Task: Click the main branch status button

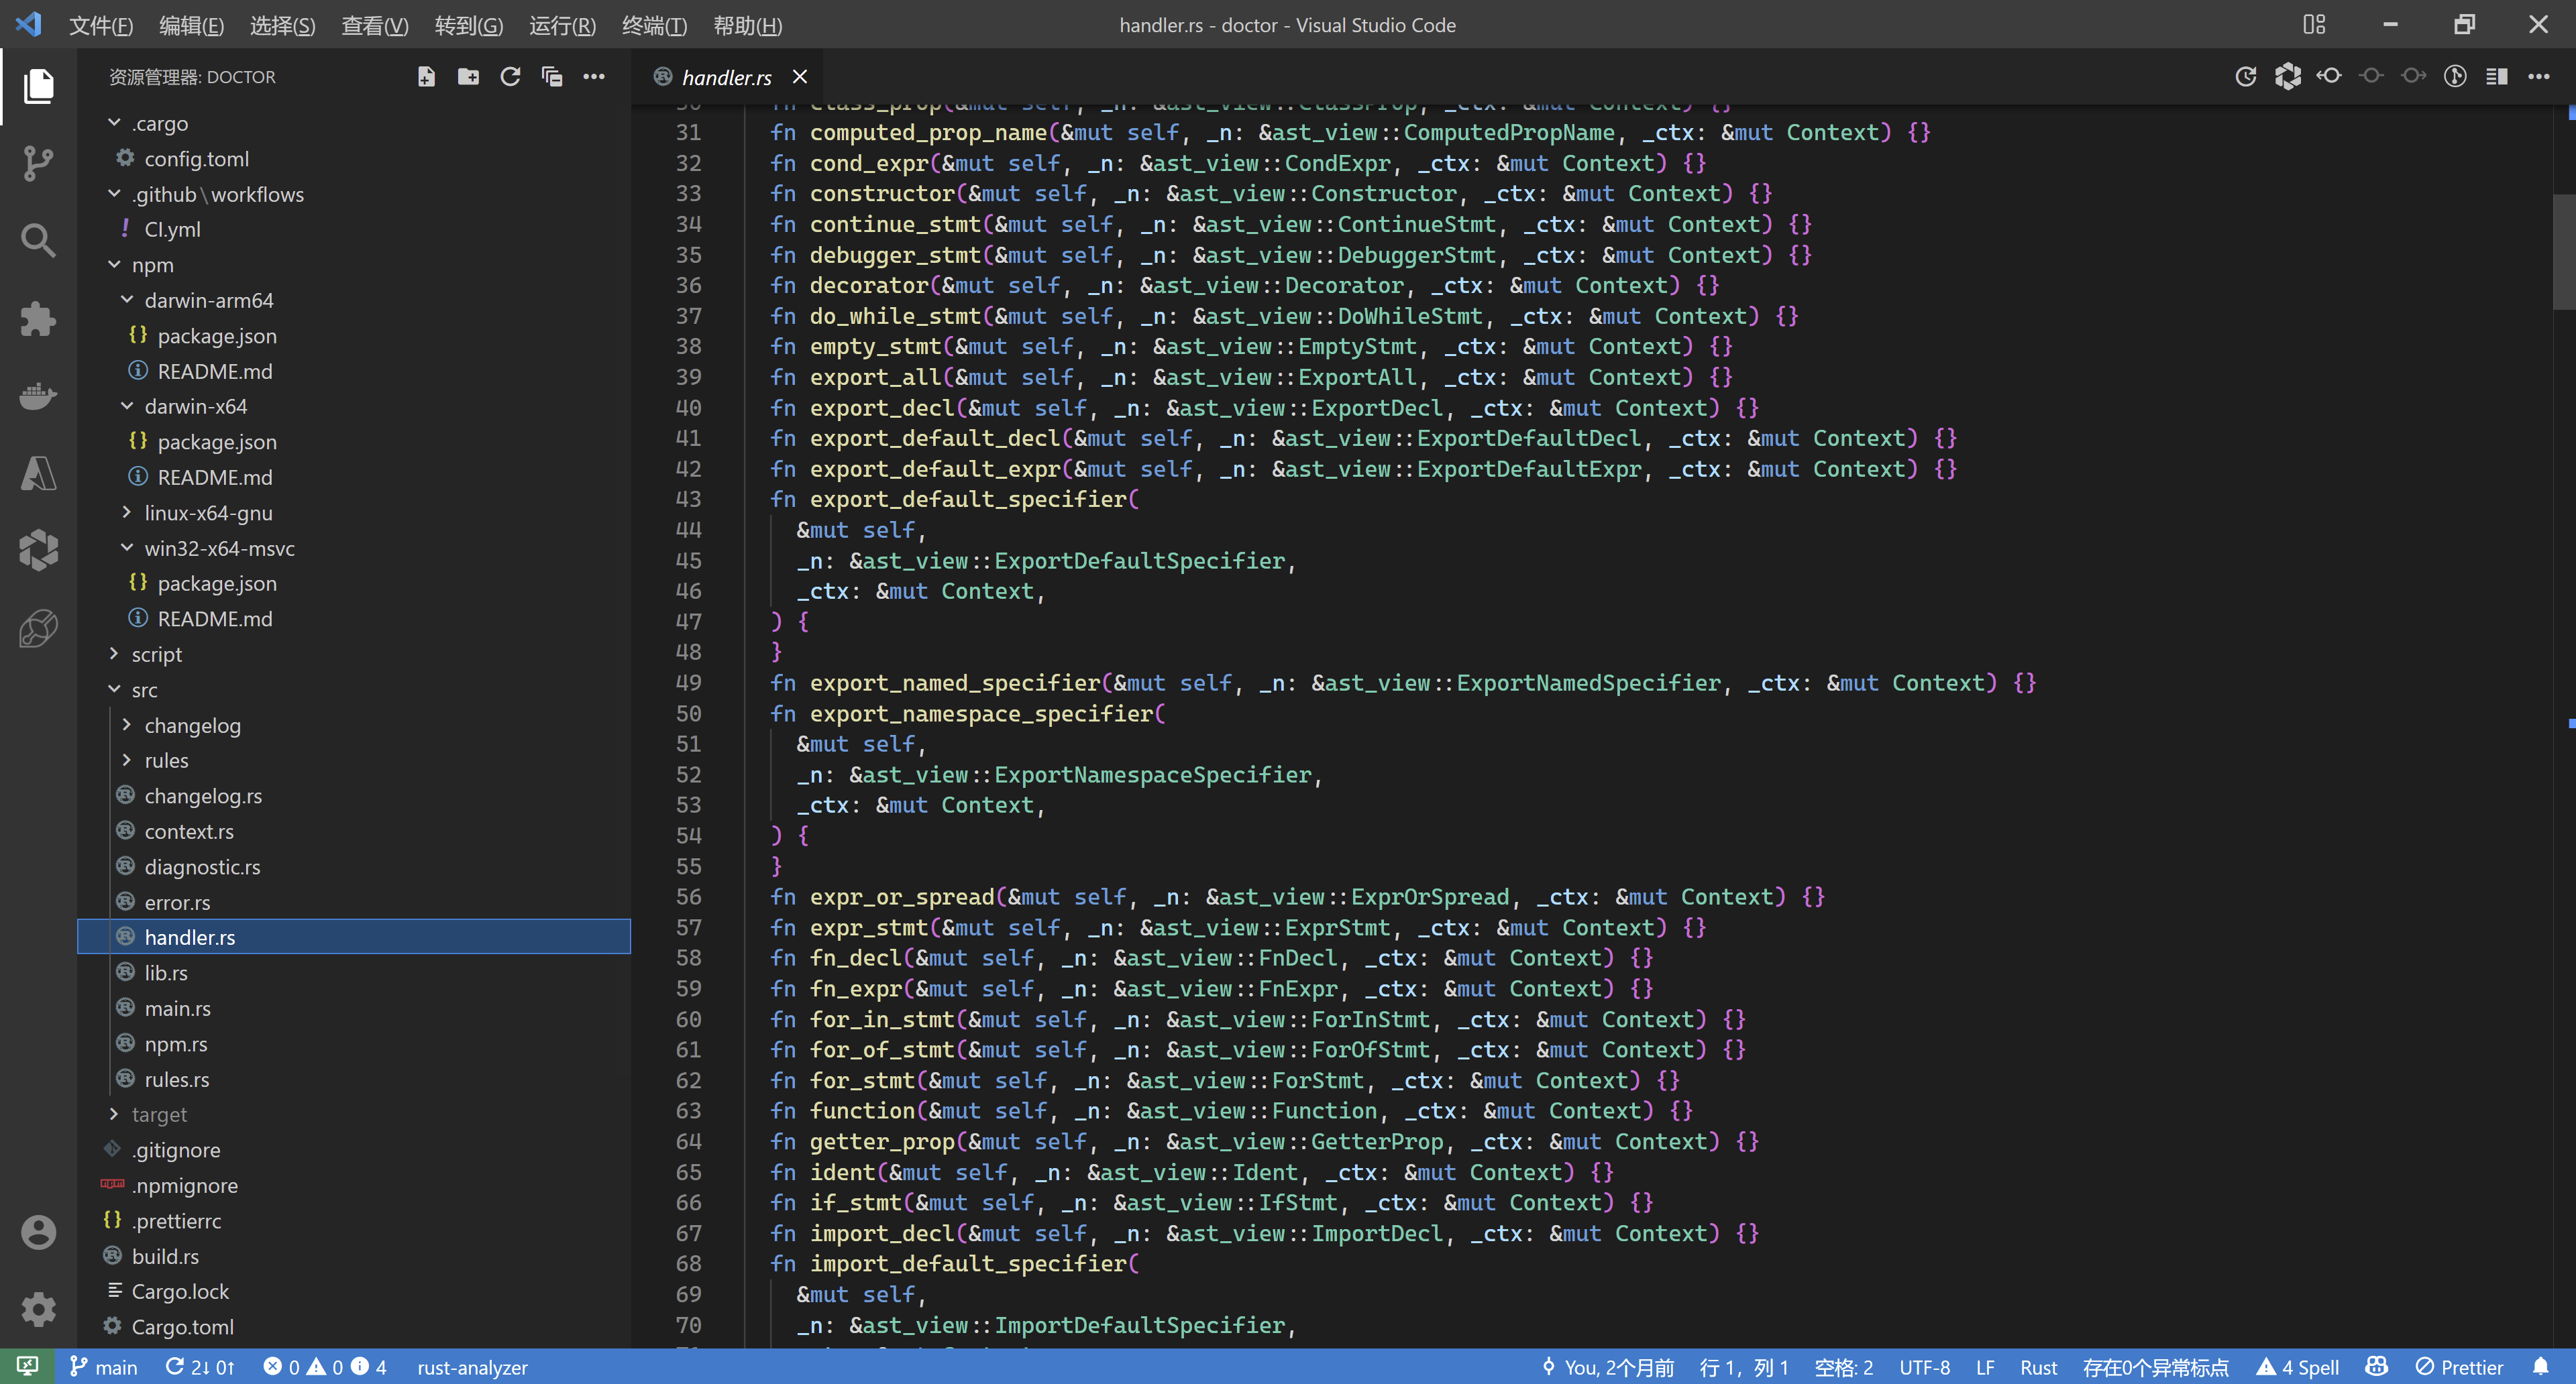Action: (104, 1367)
